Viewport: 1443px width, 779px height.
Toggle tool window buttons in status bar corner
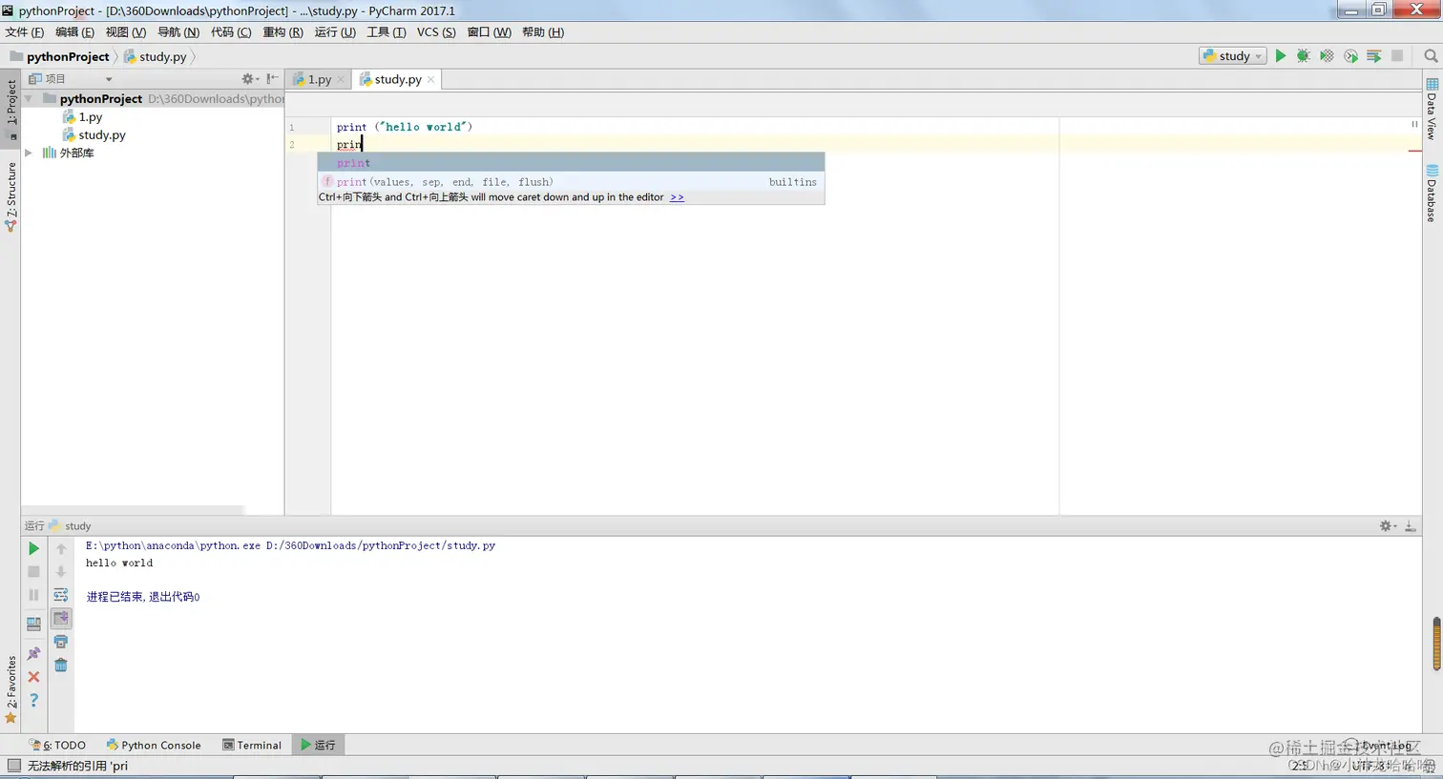tap(13, 766)
